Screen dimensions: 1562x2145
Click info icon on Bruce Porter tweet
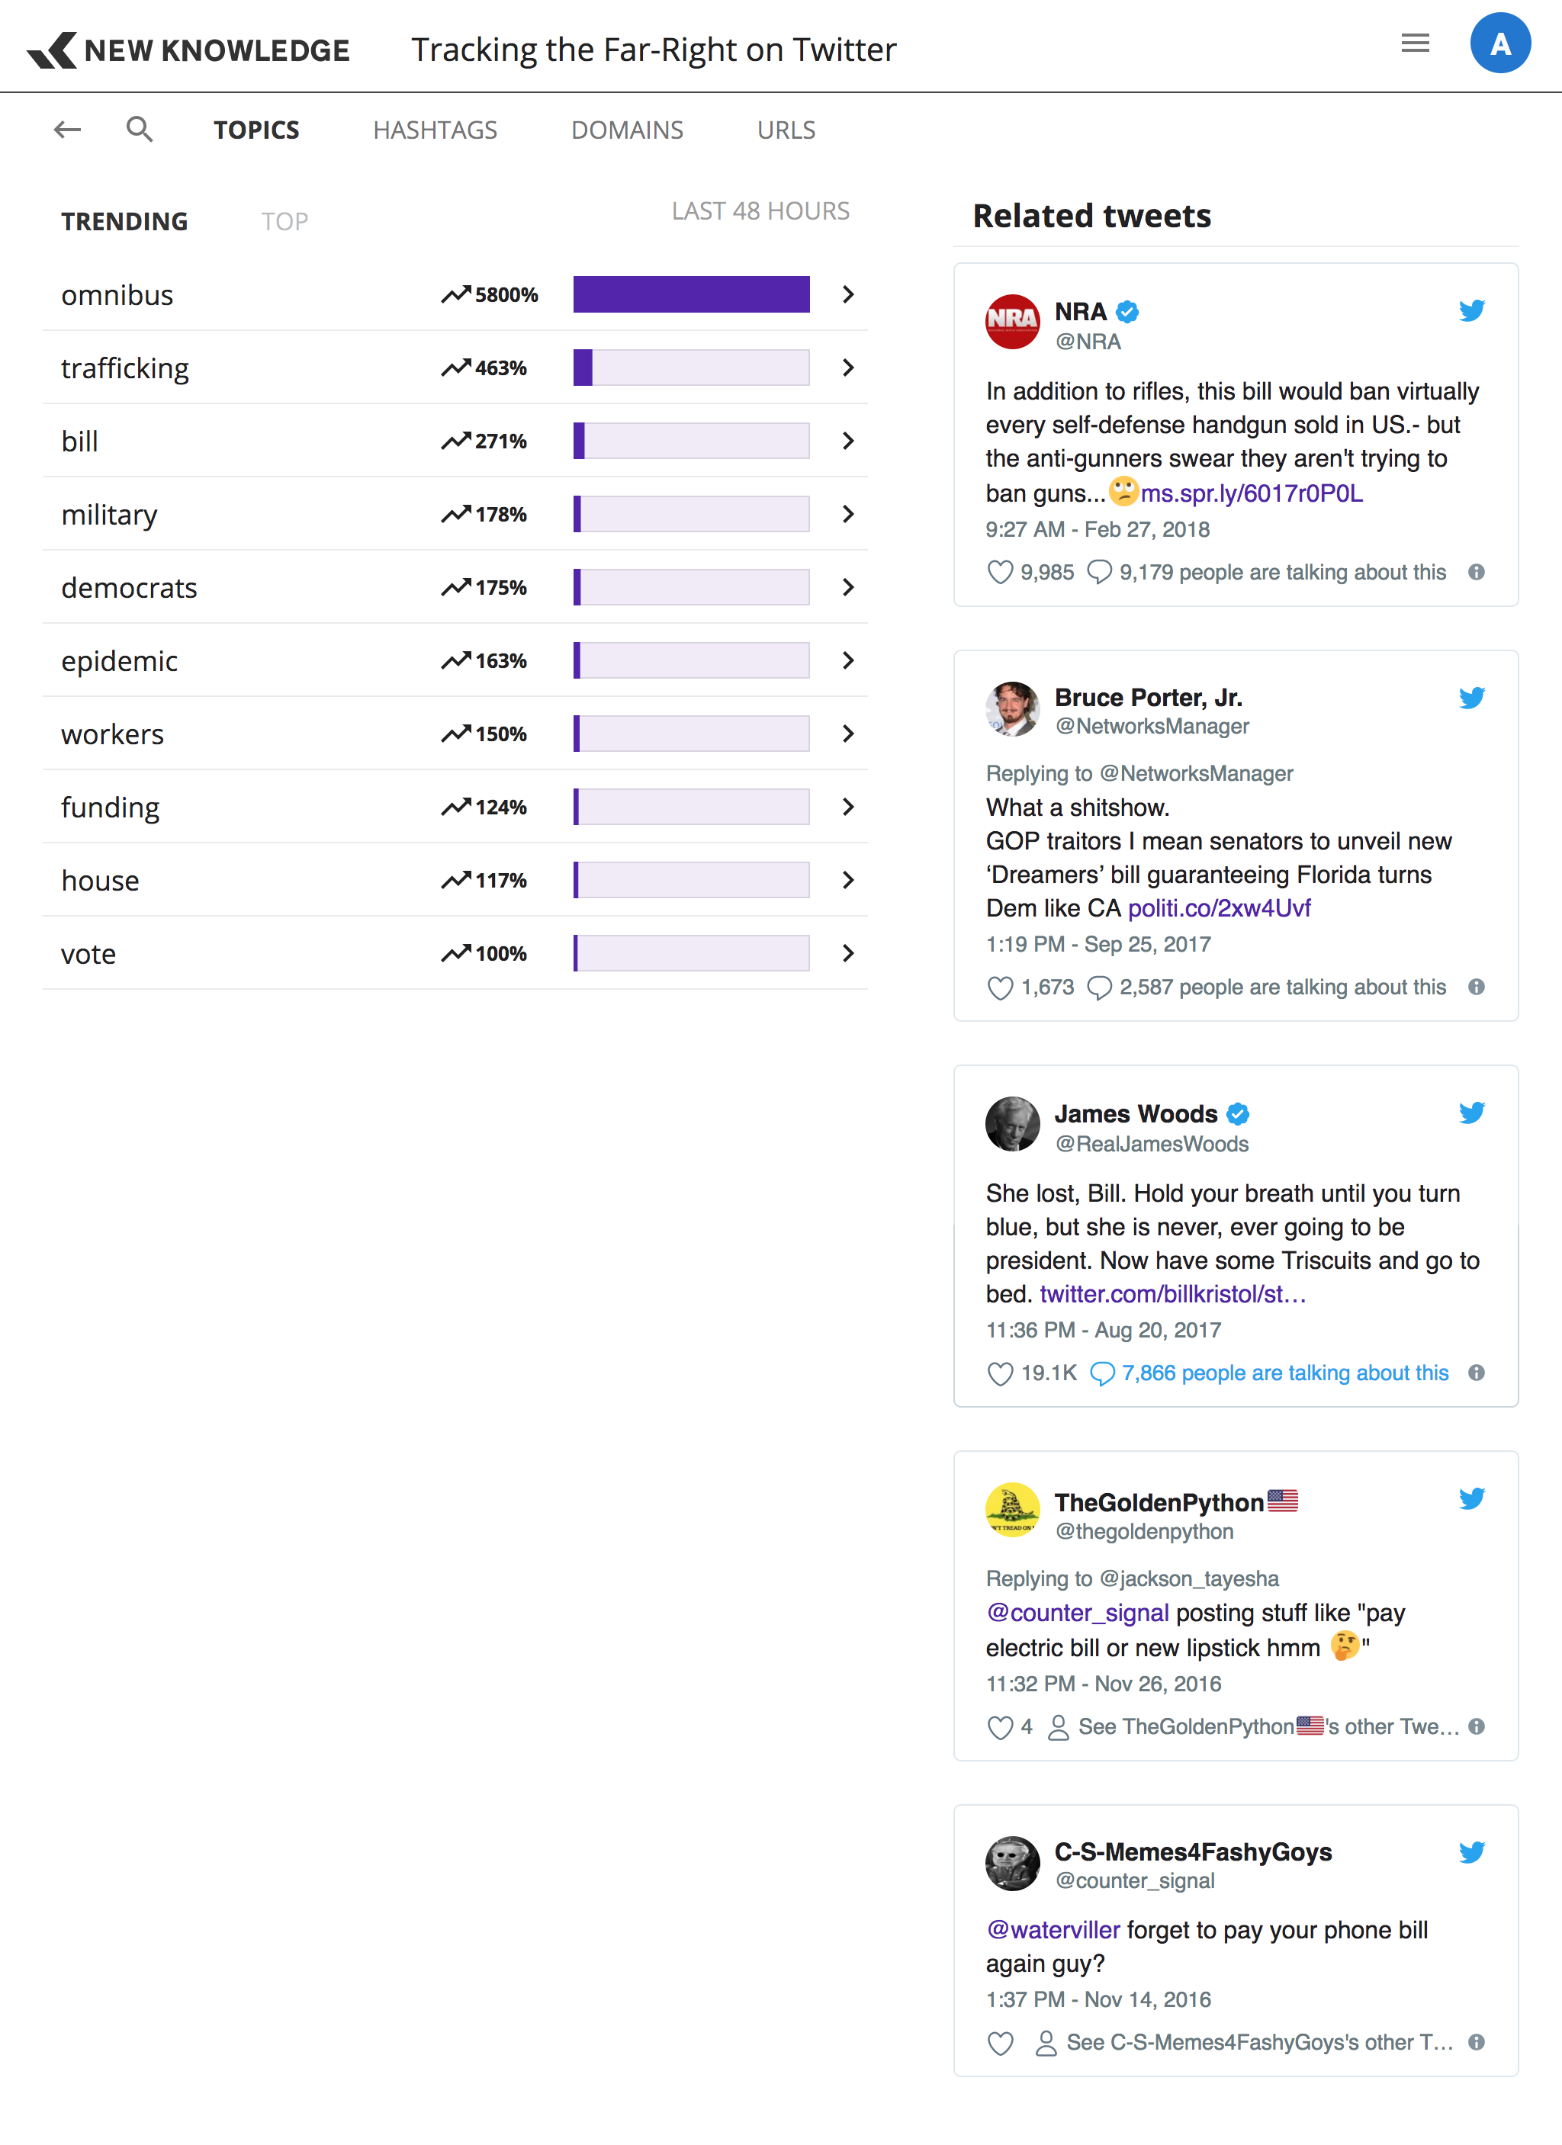[1476, 987]
